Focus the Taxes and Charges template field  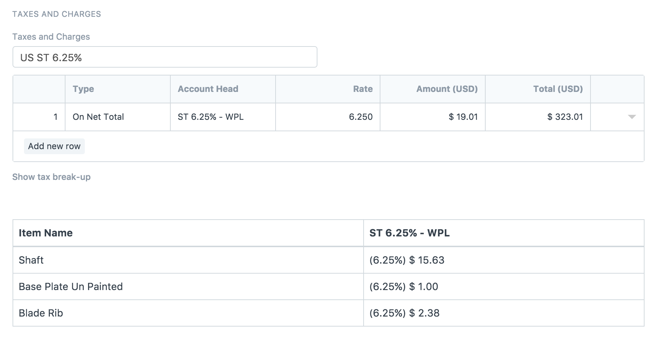pyautogui.click(x=165, y=57)
